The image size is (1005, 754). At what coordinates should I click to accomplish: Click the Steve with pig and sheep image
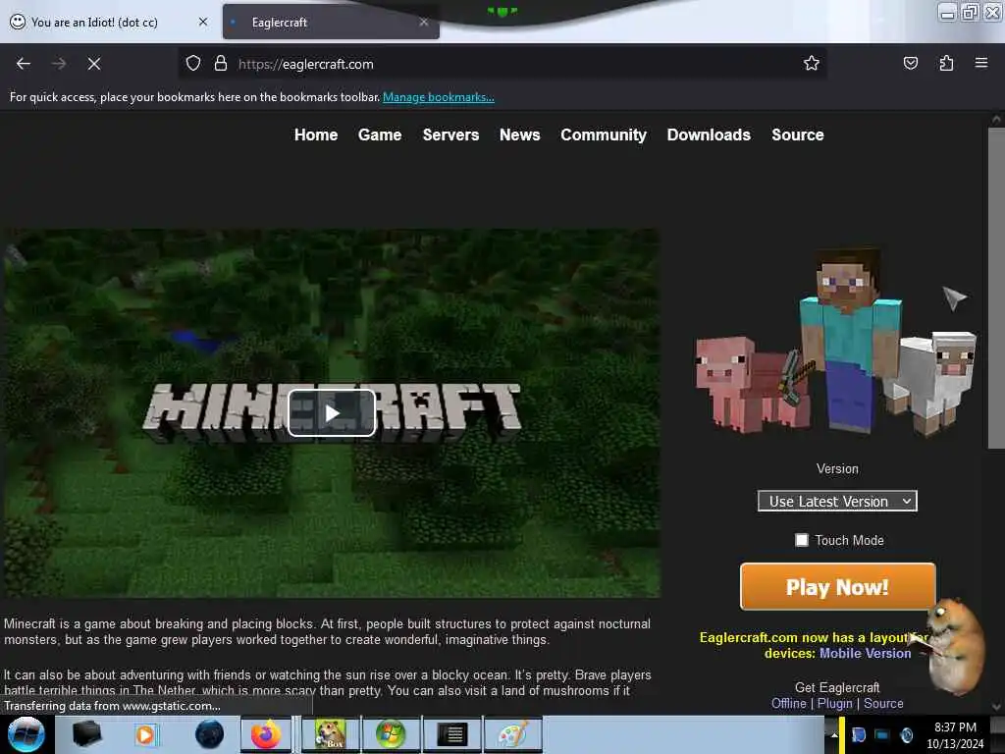pos(836,342)
